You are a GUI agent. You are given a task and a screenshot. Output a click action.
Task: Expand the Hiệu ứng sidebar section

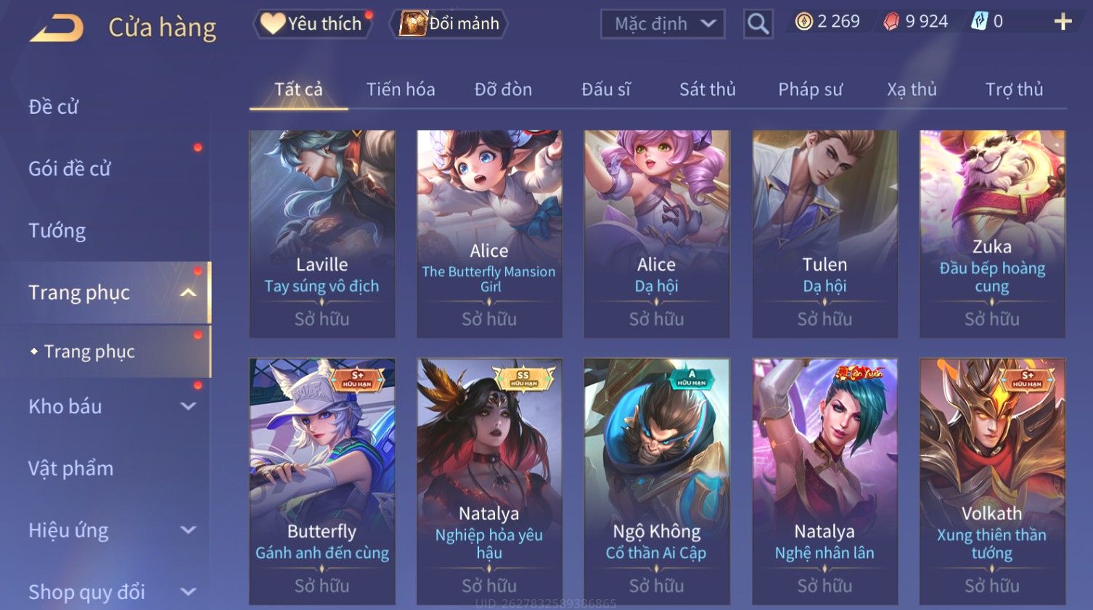click(188, 530)
